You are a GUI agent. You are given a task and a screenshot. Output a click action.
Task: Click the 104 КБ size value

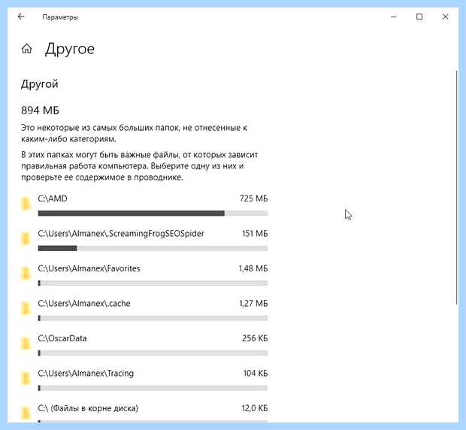tap(256, 373)
